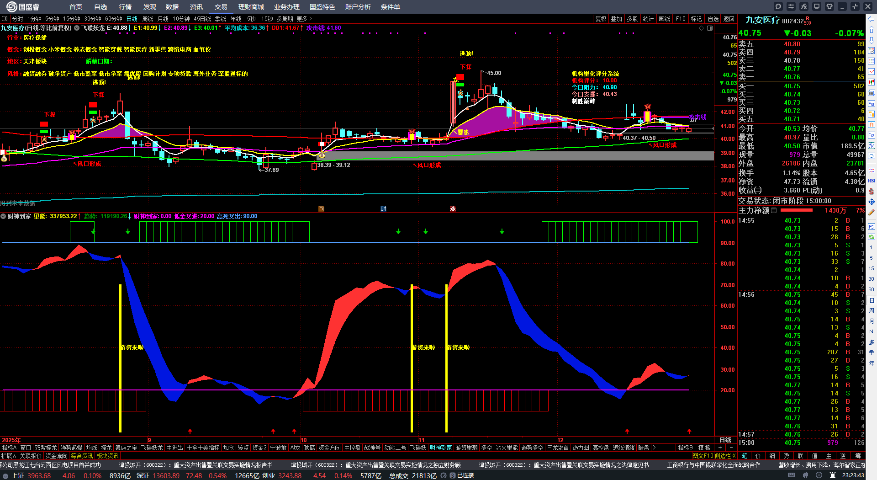
Task: Open the 多周期 multi-period option
Action: point(285,19)
